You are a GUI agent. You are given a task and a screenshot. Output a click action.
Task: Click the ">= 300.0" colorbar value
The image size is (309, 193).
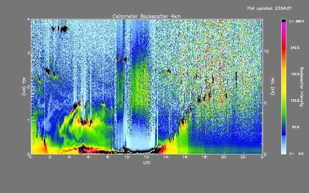297,21
